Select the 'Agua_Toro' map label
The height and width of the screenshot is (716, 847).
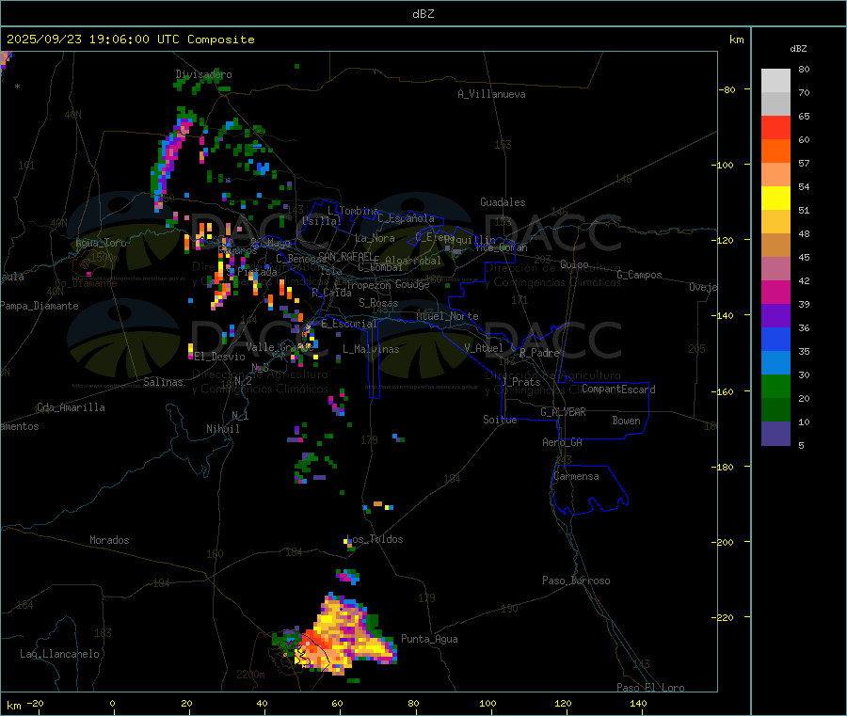coord(101,243)
